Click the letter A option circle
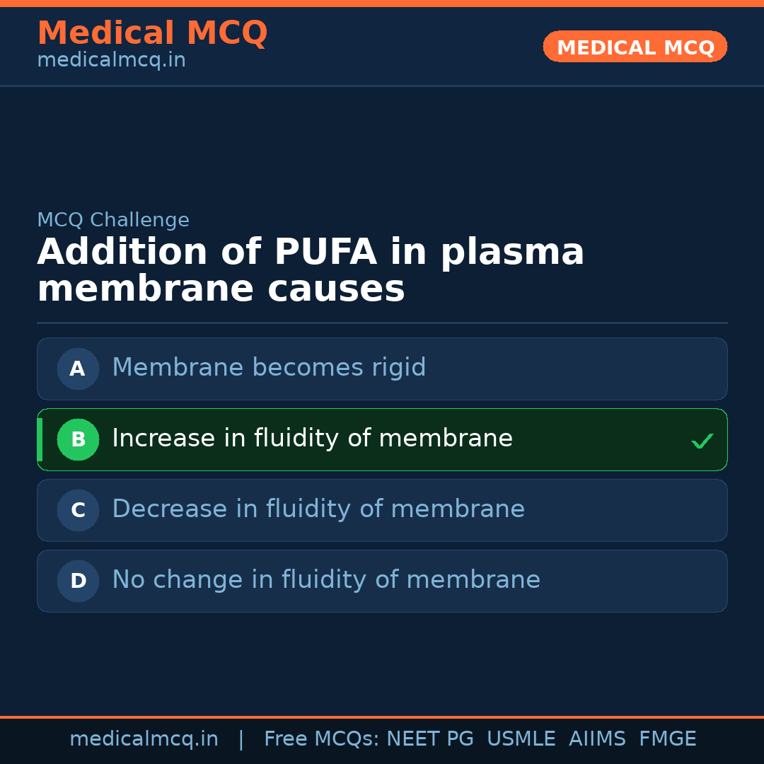 point(78,369)
